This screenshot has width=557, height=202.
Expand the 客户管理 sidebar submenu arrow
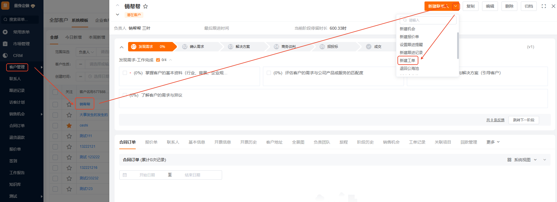pyautogui.click(x=42, y=67)
